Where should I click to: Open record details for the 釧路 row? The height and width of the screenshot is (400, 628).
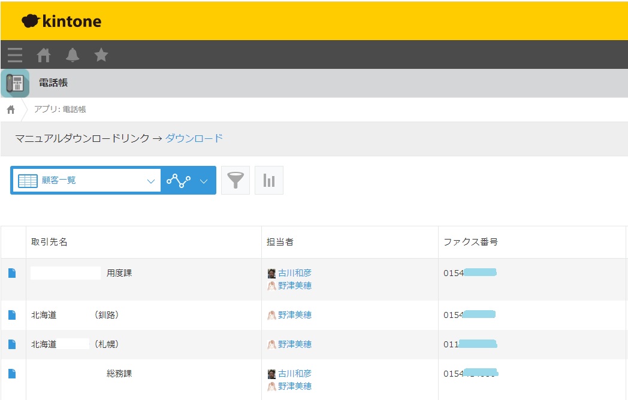click(x=12, y=315)
